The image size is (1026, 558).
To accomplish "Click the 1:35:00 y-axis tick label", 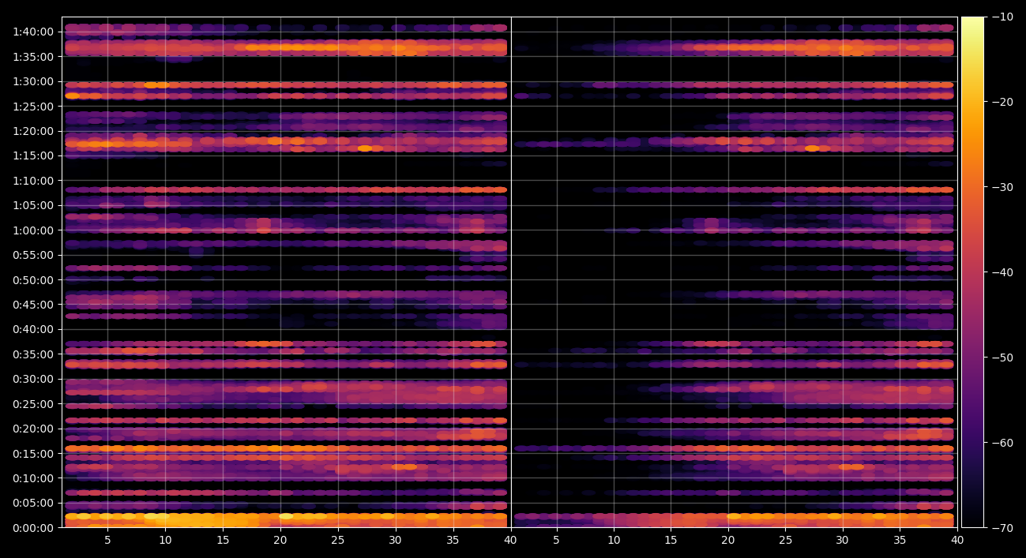I will tap(33, 56).
